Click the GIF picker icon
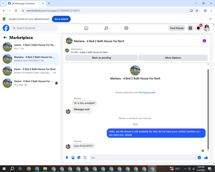Screen dimensions: 215x172 tap(85, 158)
